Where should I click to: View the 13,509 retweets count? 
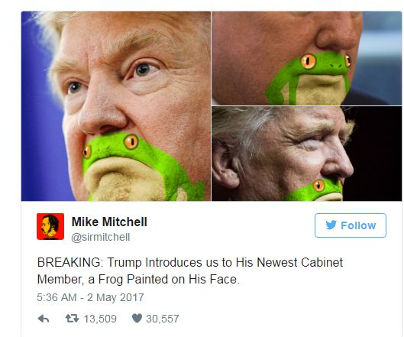(x=100, y=319)
